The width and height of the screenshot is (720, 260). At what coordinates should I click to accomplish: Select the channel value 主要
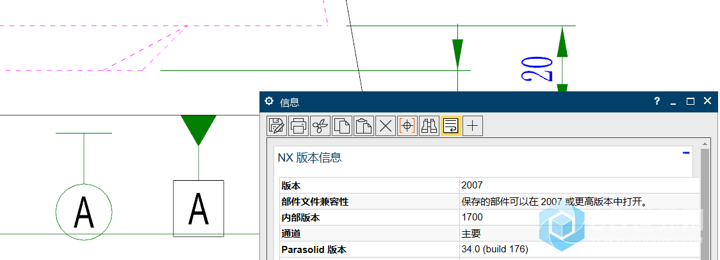471,233
